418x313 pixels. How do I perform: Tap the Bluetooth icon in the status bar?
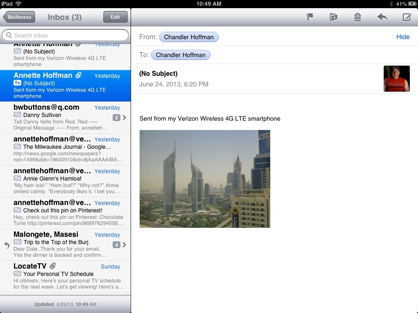click(x=391, y=4)
